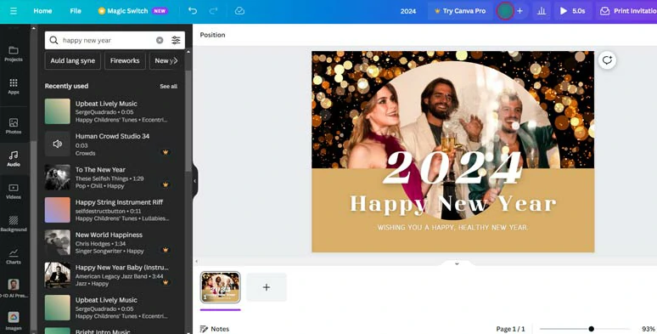Open the Photos sidebar tab

pos(14,126)
